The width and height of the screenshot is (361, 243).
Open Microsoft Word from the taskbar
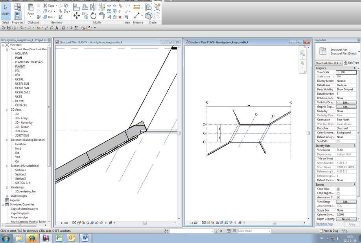(x=85, y=238)
